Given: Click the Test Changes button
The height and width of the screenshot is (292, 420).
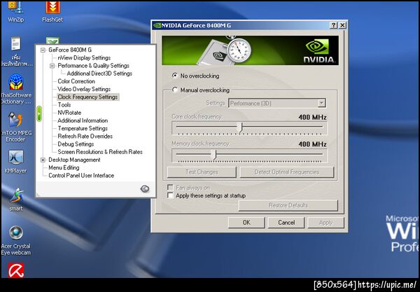Looking at the screenshot, I should pos(202,172).
